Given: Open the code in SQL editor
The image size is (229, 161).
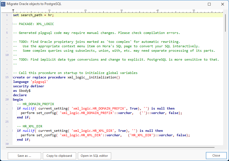Looking at the screenshot, I should pyautogui.click(x=94, y=156).
